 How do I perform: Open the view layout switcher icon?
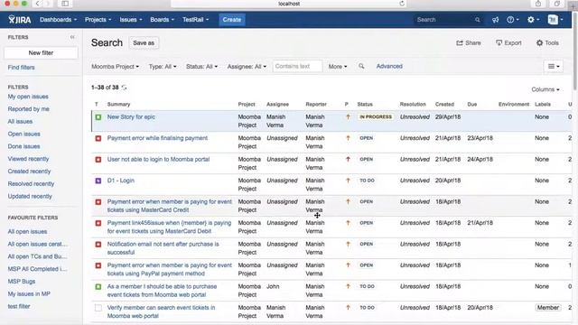[554, 66]
